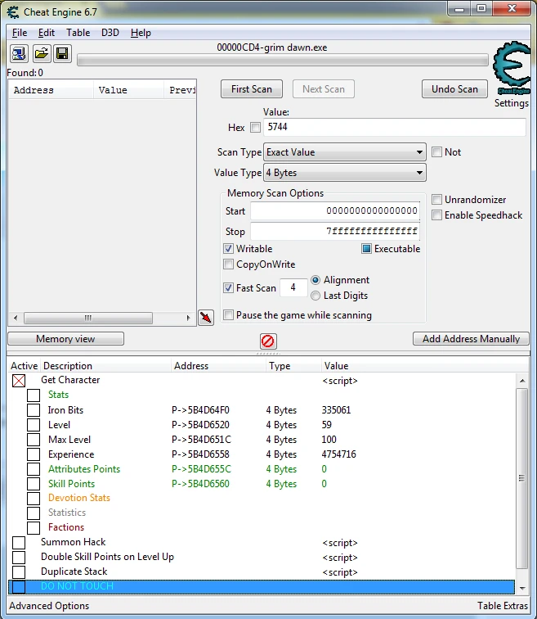Image resolution: width=537 pixels, height=619 pixels.
Task: Activate the Statistics group checkbox
Action: (34, 513)
